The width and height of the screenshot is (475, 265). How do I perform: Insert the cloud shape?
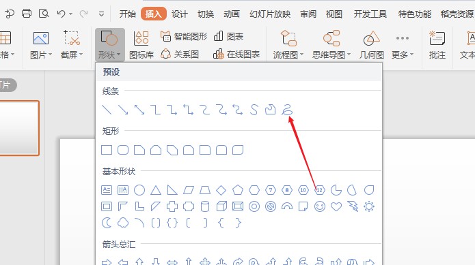123,223
